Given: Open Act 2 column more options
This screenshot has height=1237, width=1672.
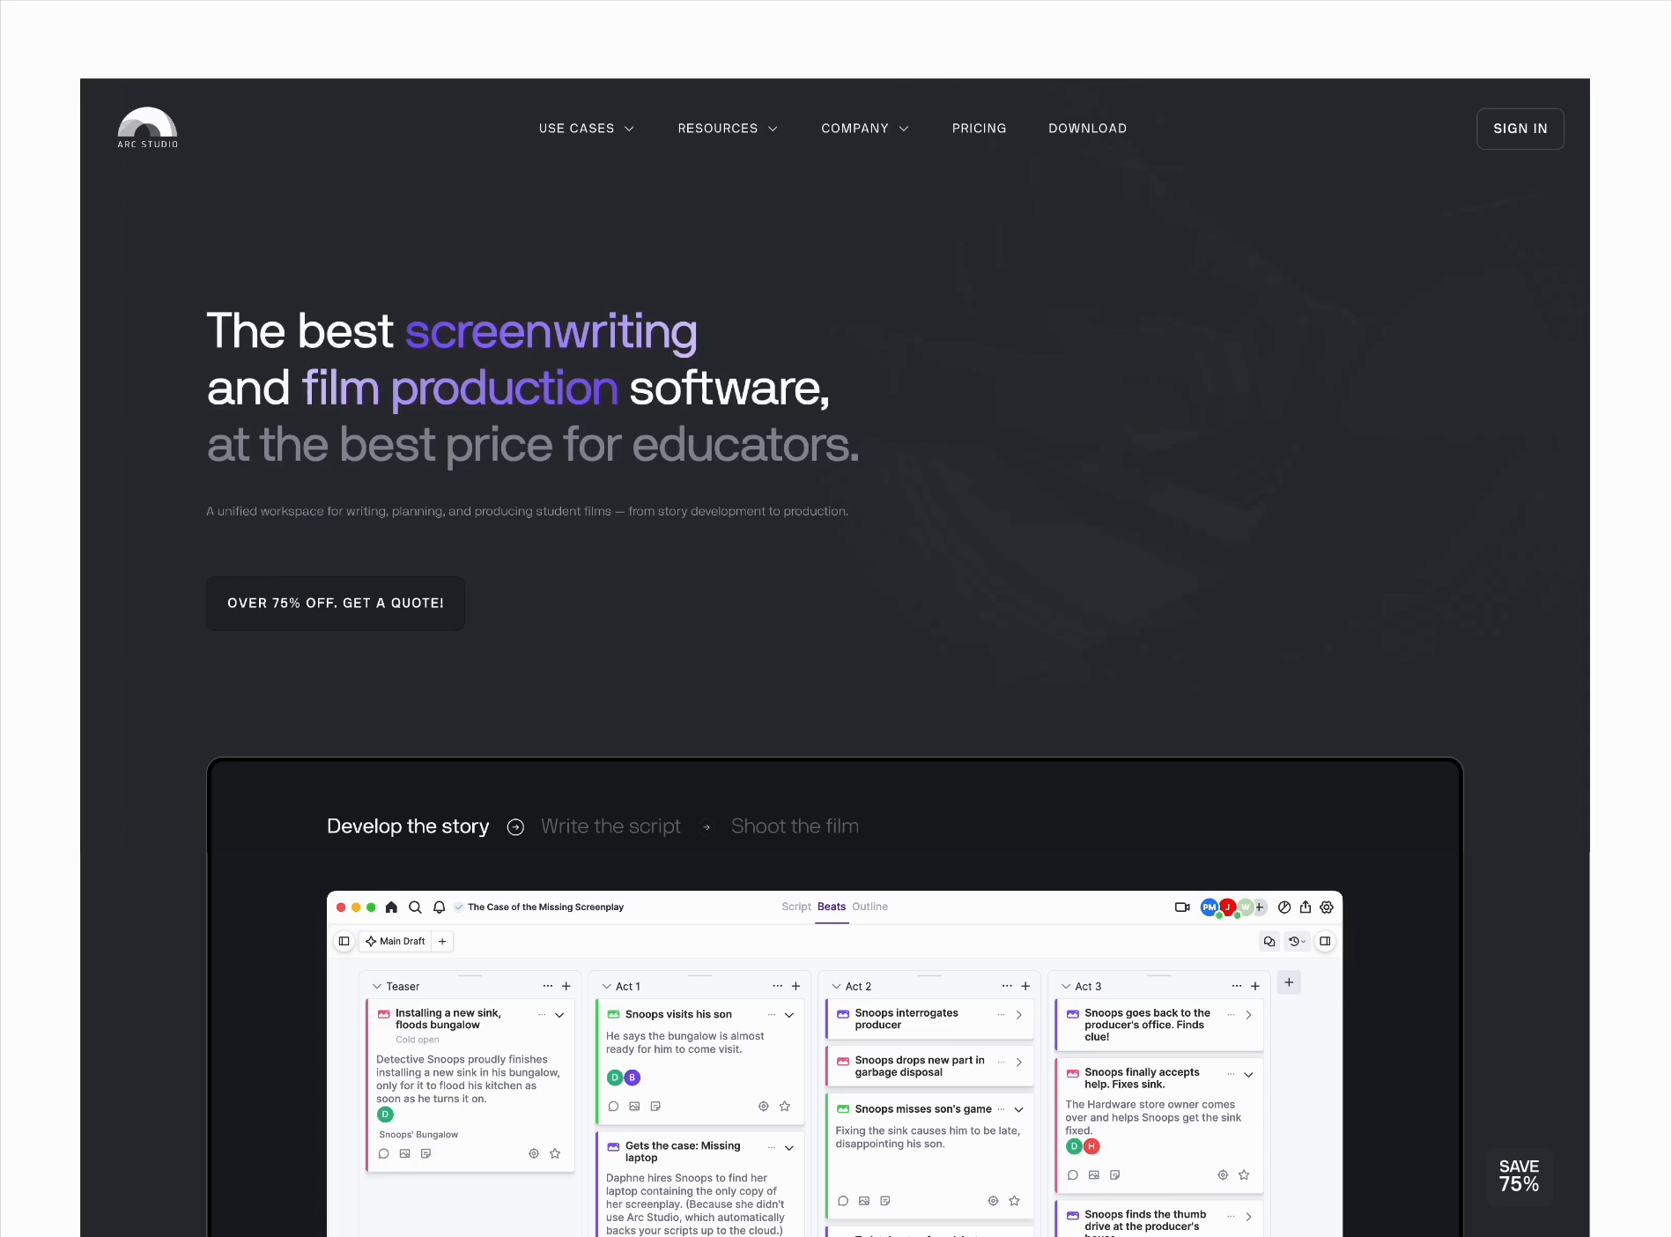Looking at the screenshot, I should [x=1007, y=986].
